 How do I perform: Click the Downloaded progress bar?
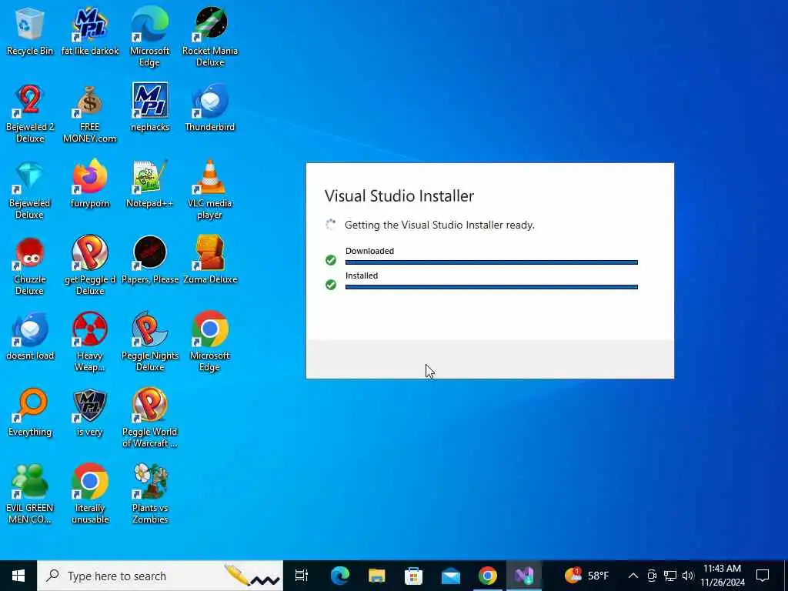(x=492, y=262)
